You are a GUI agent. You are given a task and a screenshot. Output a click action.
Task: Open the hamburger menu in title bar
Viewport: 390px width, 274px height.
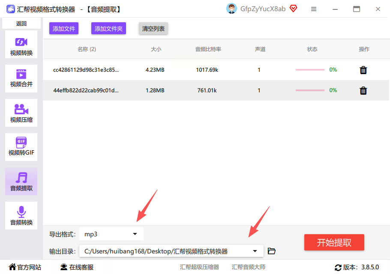(x=314, y=9)
